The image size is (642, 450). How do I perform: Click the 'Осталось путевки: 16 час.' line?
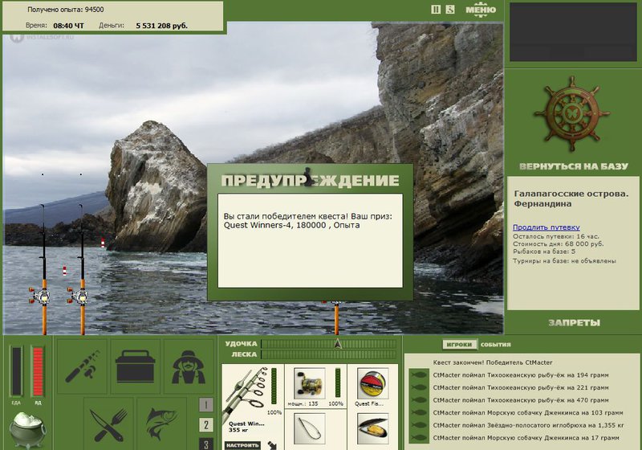(555, 236)
